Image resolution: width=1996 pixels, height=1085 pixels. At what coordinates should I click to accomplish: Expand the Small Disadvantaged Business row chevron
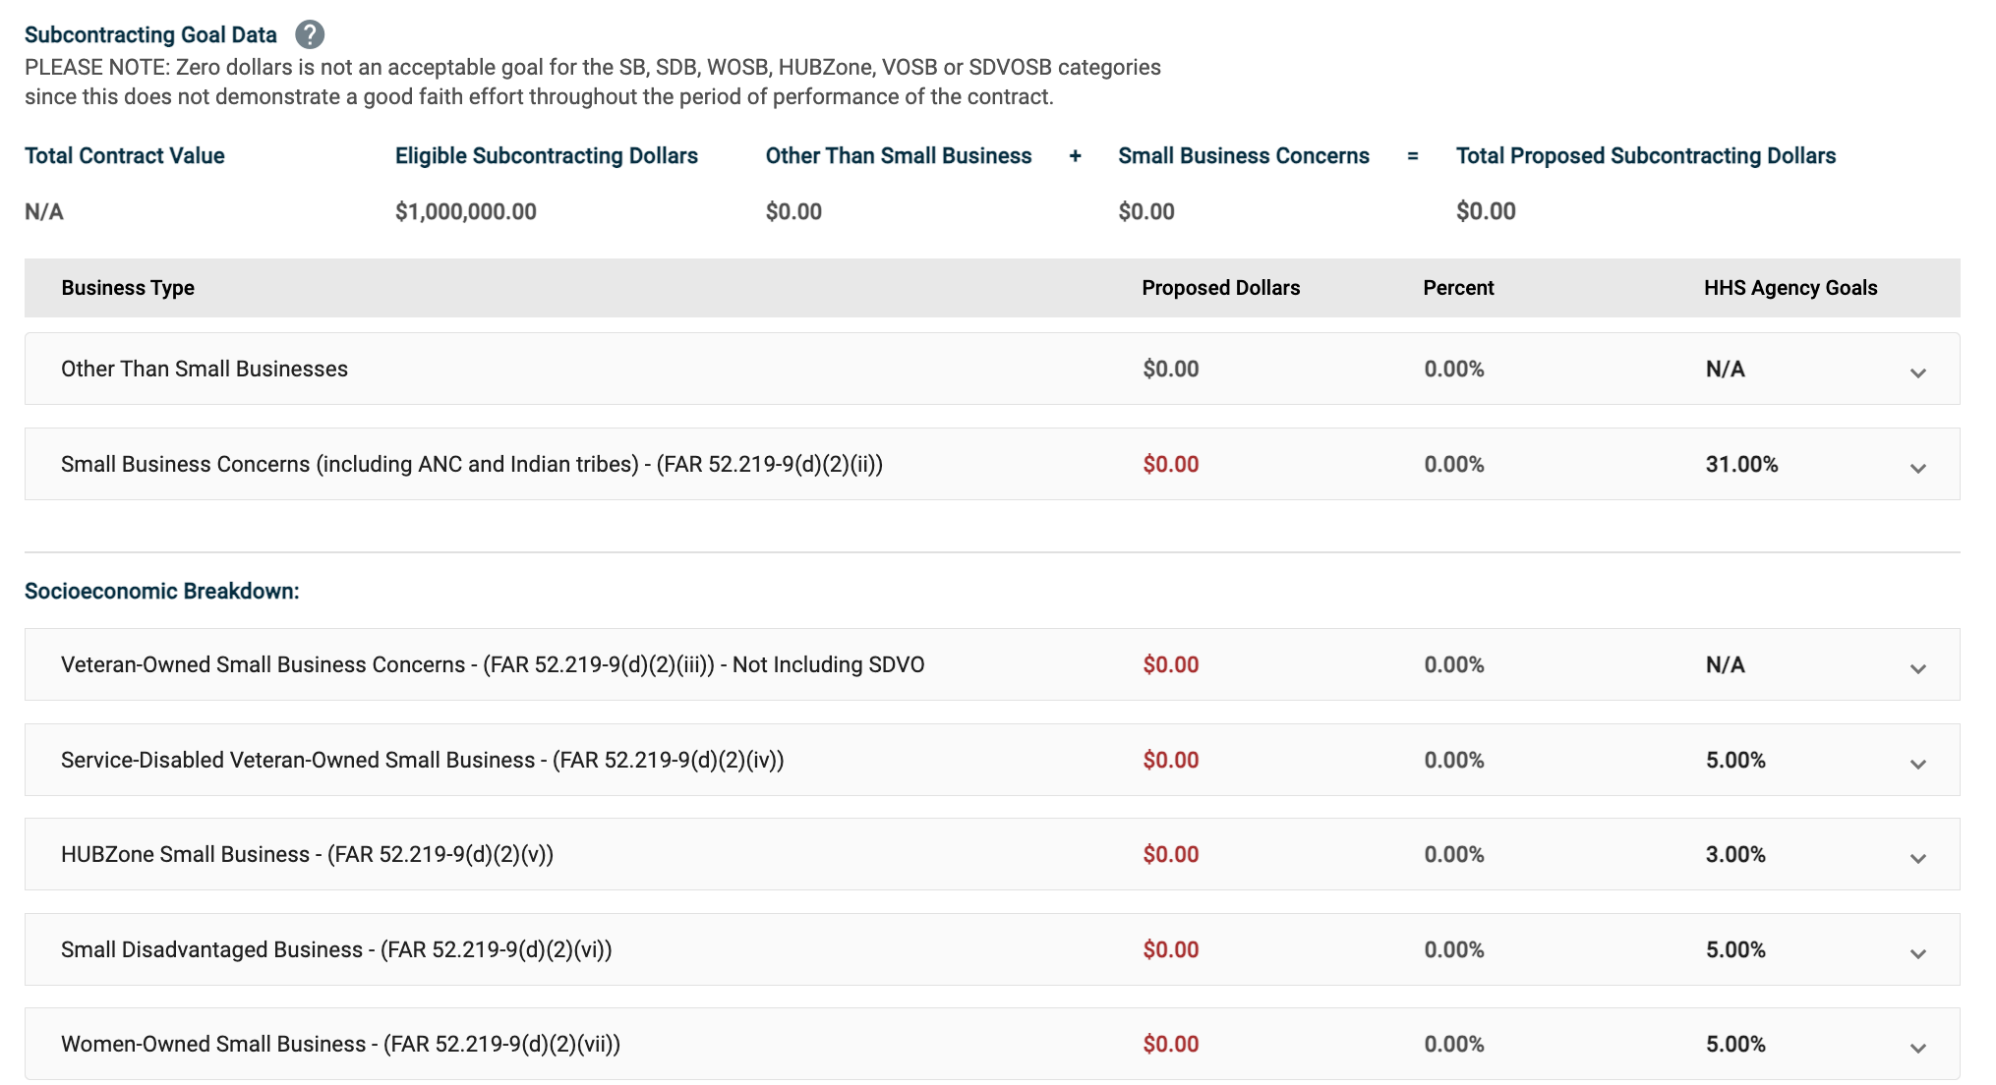[1917, 953]
